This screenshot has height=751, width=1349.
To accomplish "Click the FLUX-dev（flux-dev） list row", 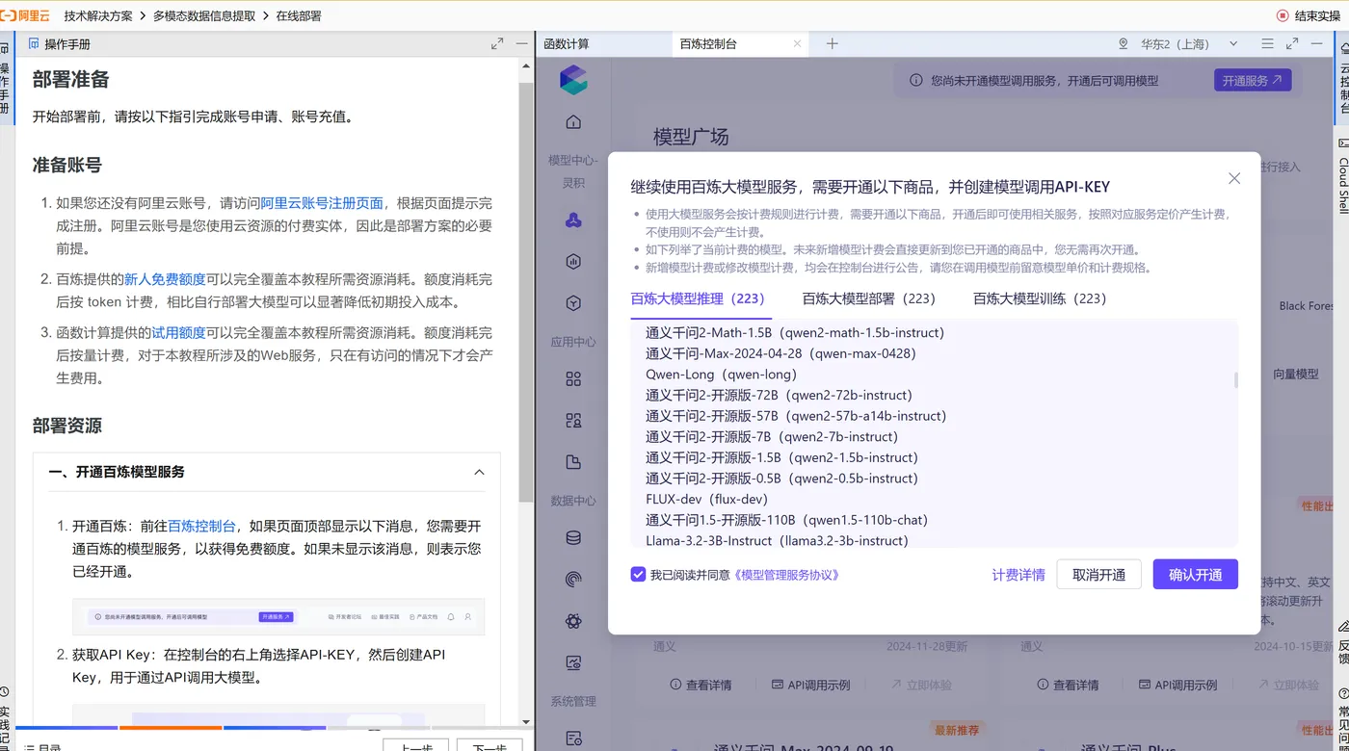I will [x=707, y=499].
